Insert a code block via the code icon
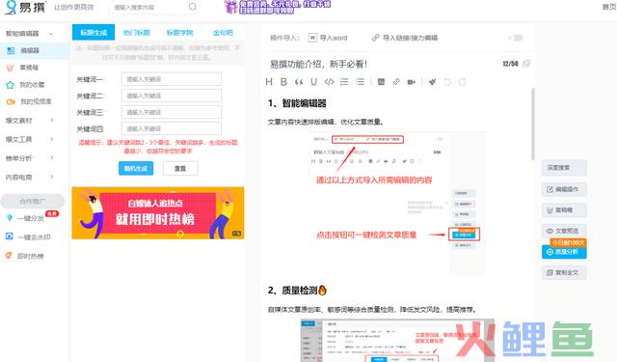Image resolution: width=617 pixels, height=362 pixels. coord(329,81)
